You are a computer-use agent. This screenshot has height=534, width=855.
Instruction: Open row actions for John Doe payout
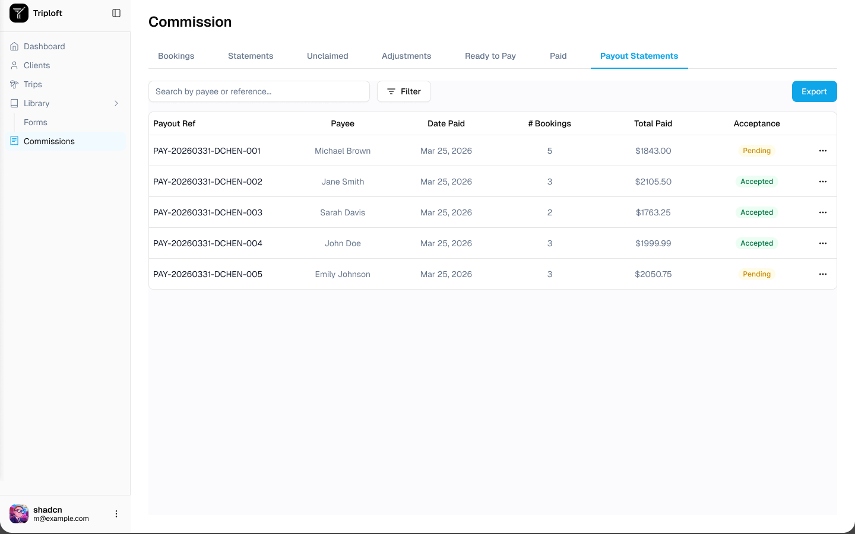pos(823,243)
